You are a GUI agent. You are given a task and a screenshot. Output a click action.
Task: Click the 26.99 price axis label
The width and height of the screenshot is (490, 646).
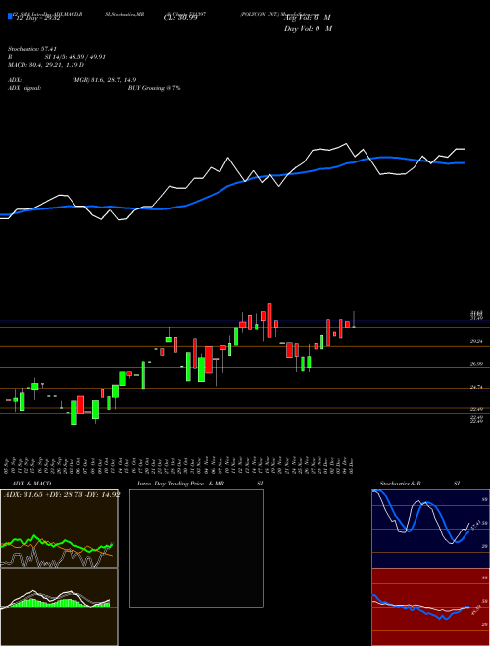tap(476, 364)
